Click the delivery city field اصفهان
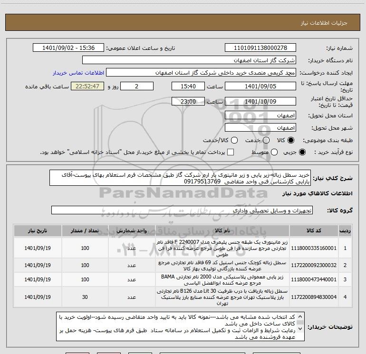The width and height of the screenshot is (366, 354). pyautogui.click(x=260, y=128)
